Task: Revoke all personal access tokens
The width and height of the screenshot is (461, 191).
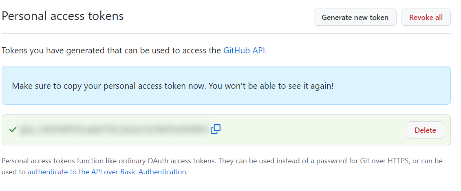Action: (x=426, y=18)
